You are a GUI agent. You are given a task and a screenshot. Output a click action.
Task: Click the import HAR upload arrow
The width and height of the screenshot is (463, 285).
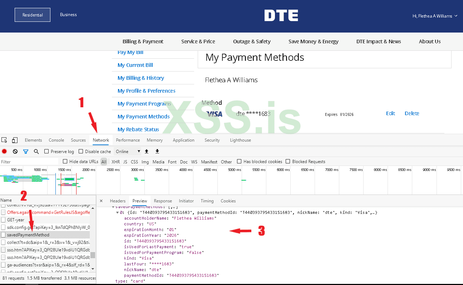click(147, 152)
